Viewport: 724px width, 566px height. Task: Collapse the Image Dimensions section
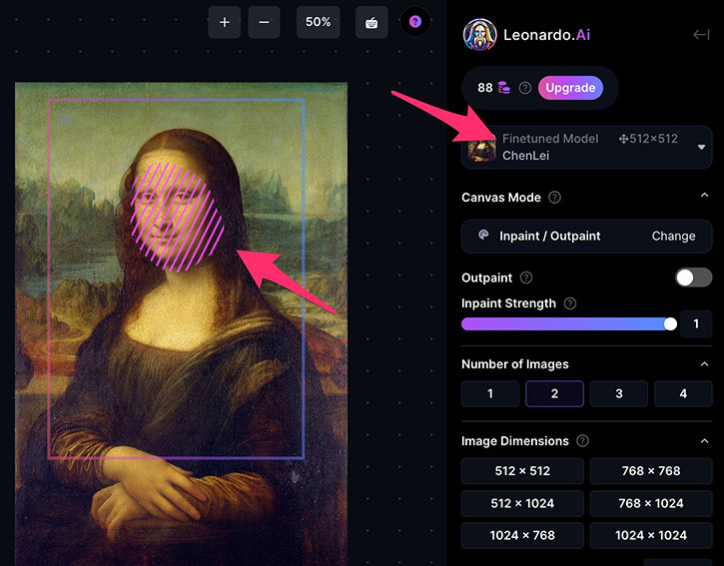(704, 441)
